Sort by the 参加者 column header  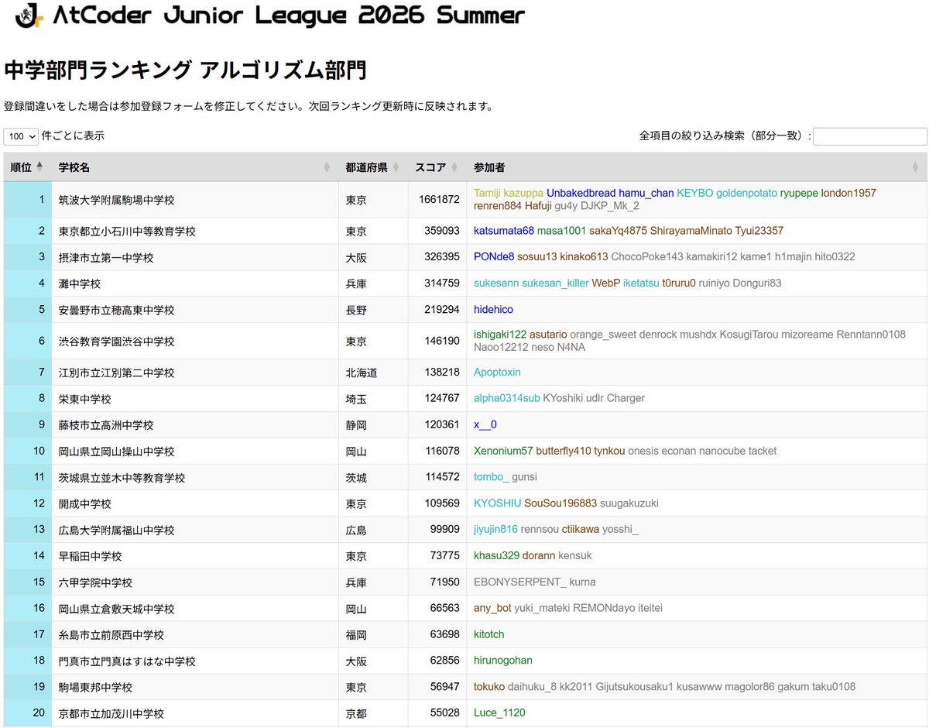coord(697,167)
